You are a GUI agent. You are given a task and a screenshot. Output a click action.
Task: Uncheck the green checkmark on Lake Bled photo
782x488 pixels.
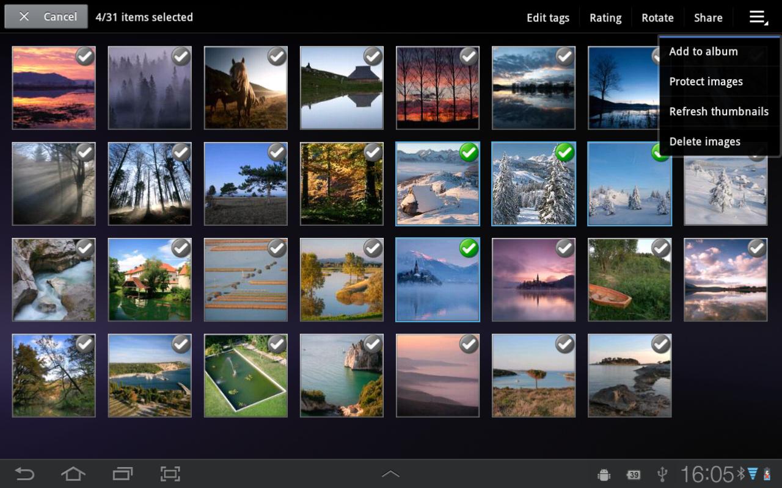[469, 248]
